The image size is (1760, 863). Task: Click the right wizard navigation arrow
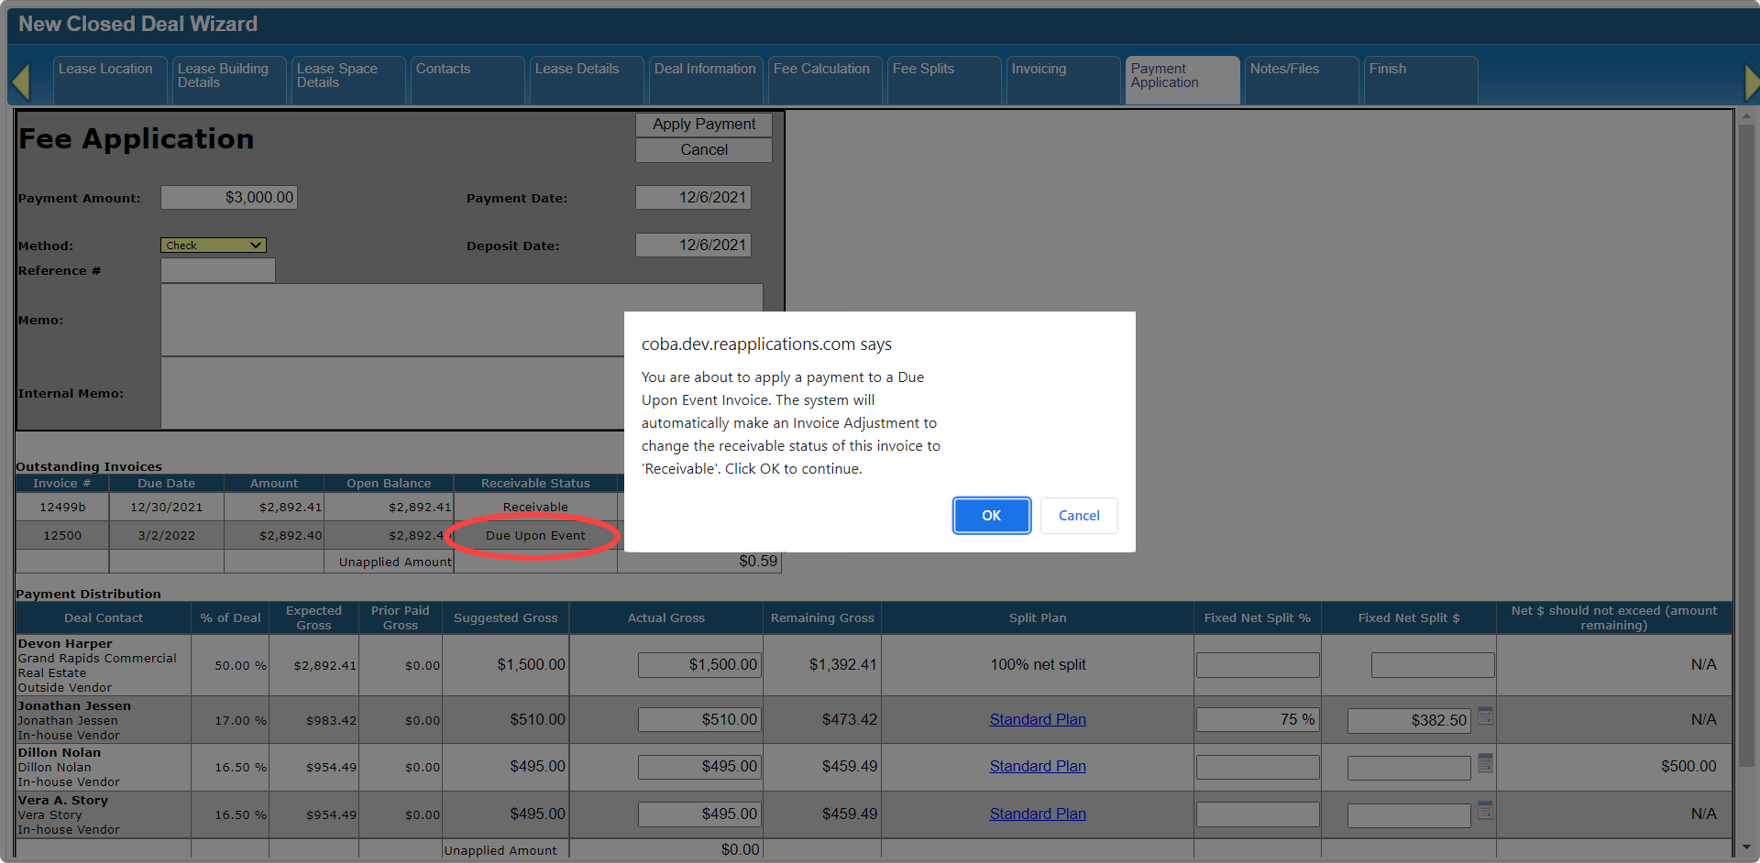1750,82
